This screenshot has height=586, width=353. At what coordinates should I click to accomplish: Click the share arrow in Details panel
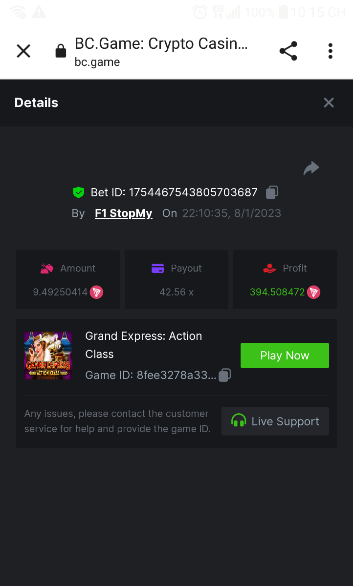pos(311,168)
